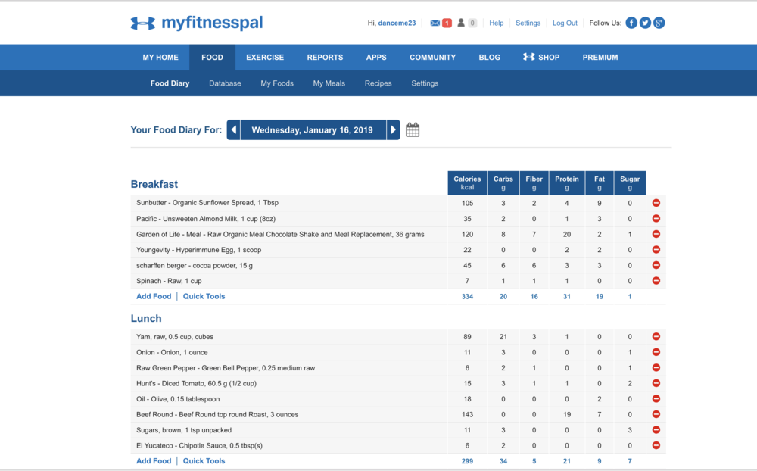The width and height of the screenshot is (757, 471).
Task: Click the Breakfast section heading
Action: pyautogui.click(x=154, y=184)
